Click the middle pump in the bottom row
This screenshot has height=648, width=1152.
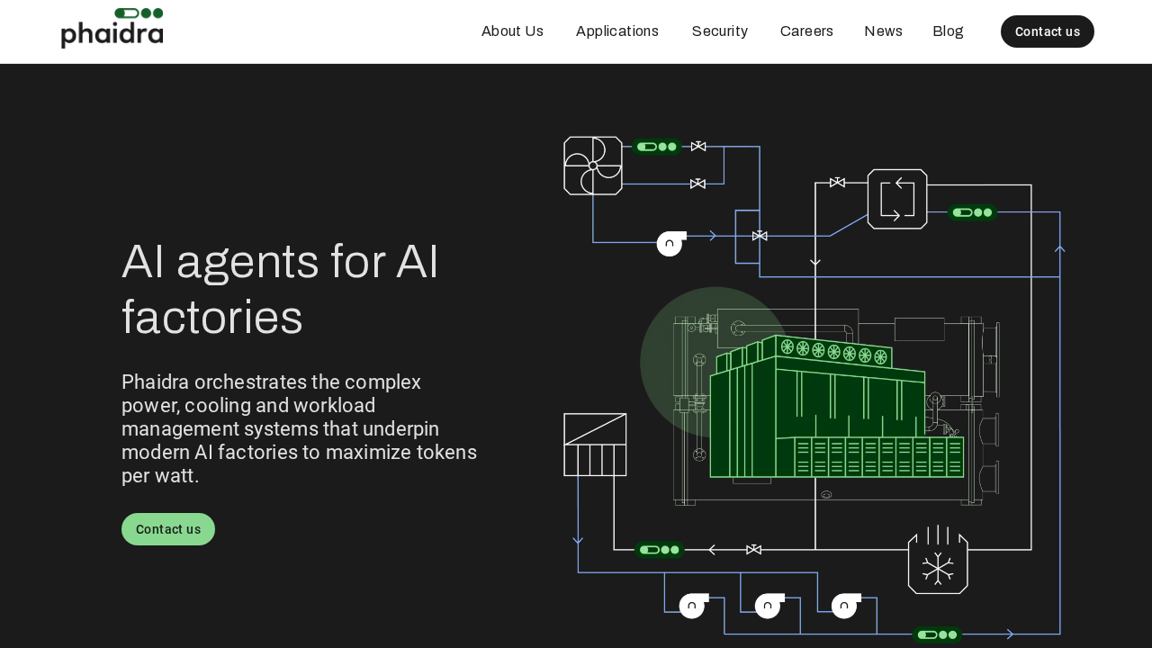768,606
